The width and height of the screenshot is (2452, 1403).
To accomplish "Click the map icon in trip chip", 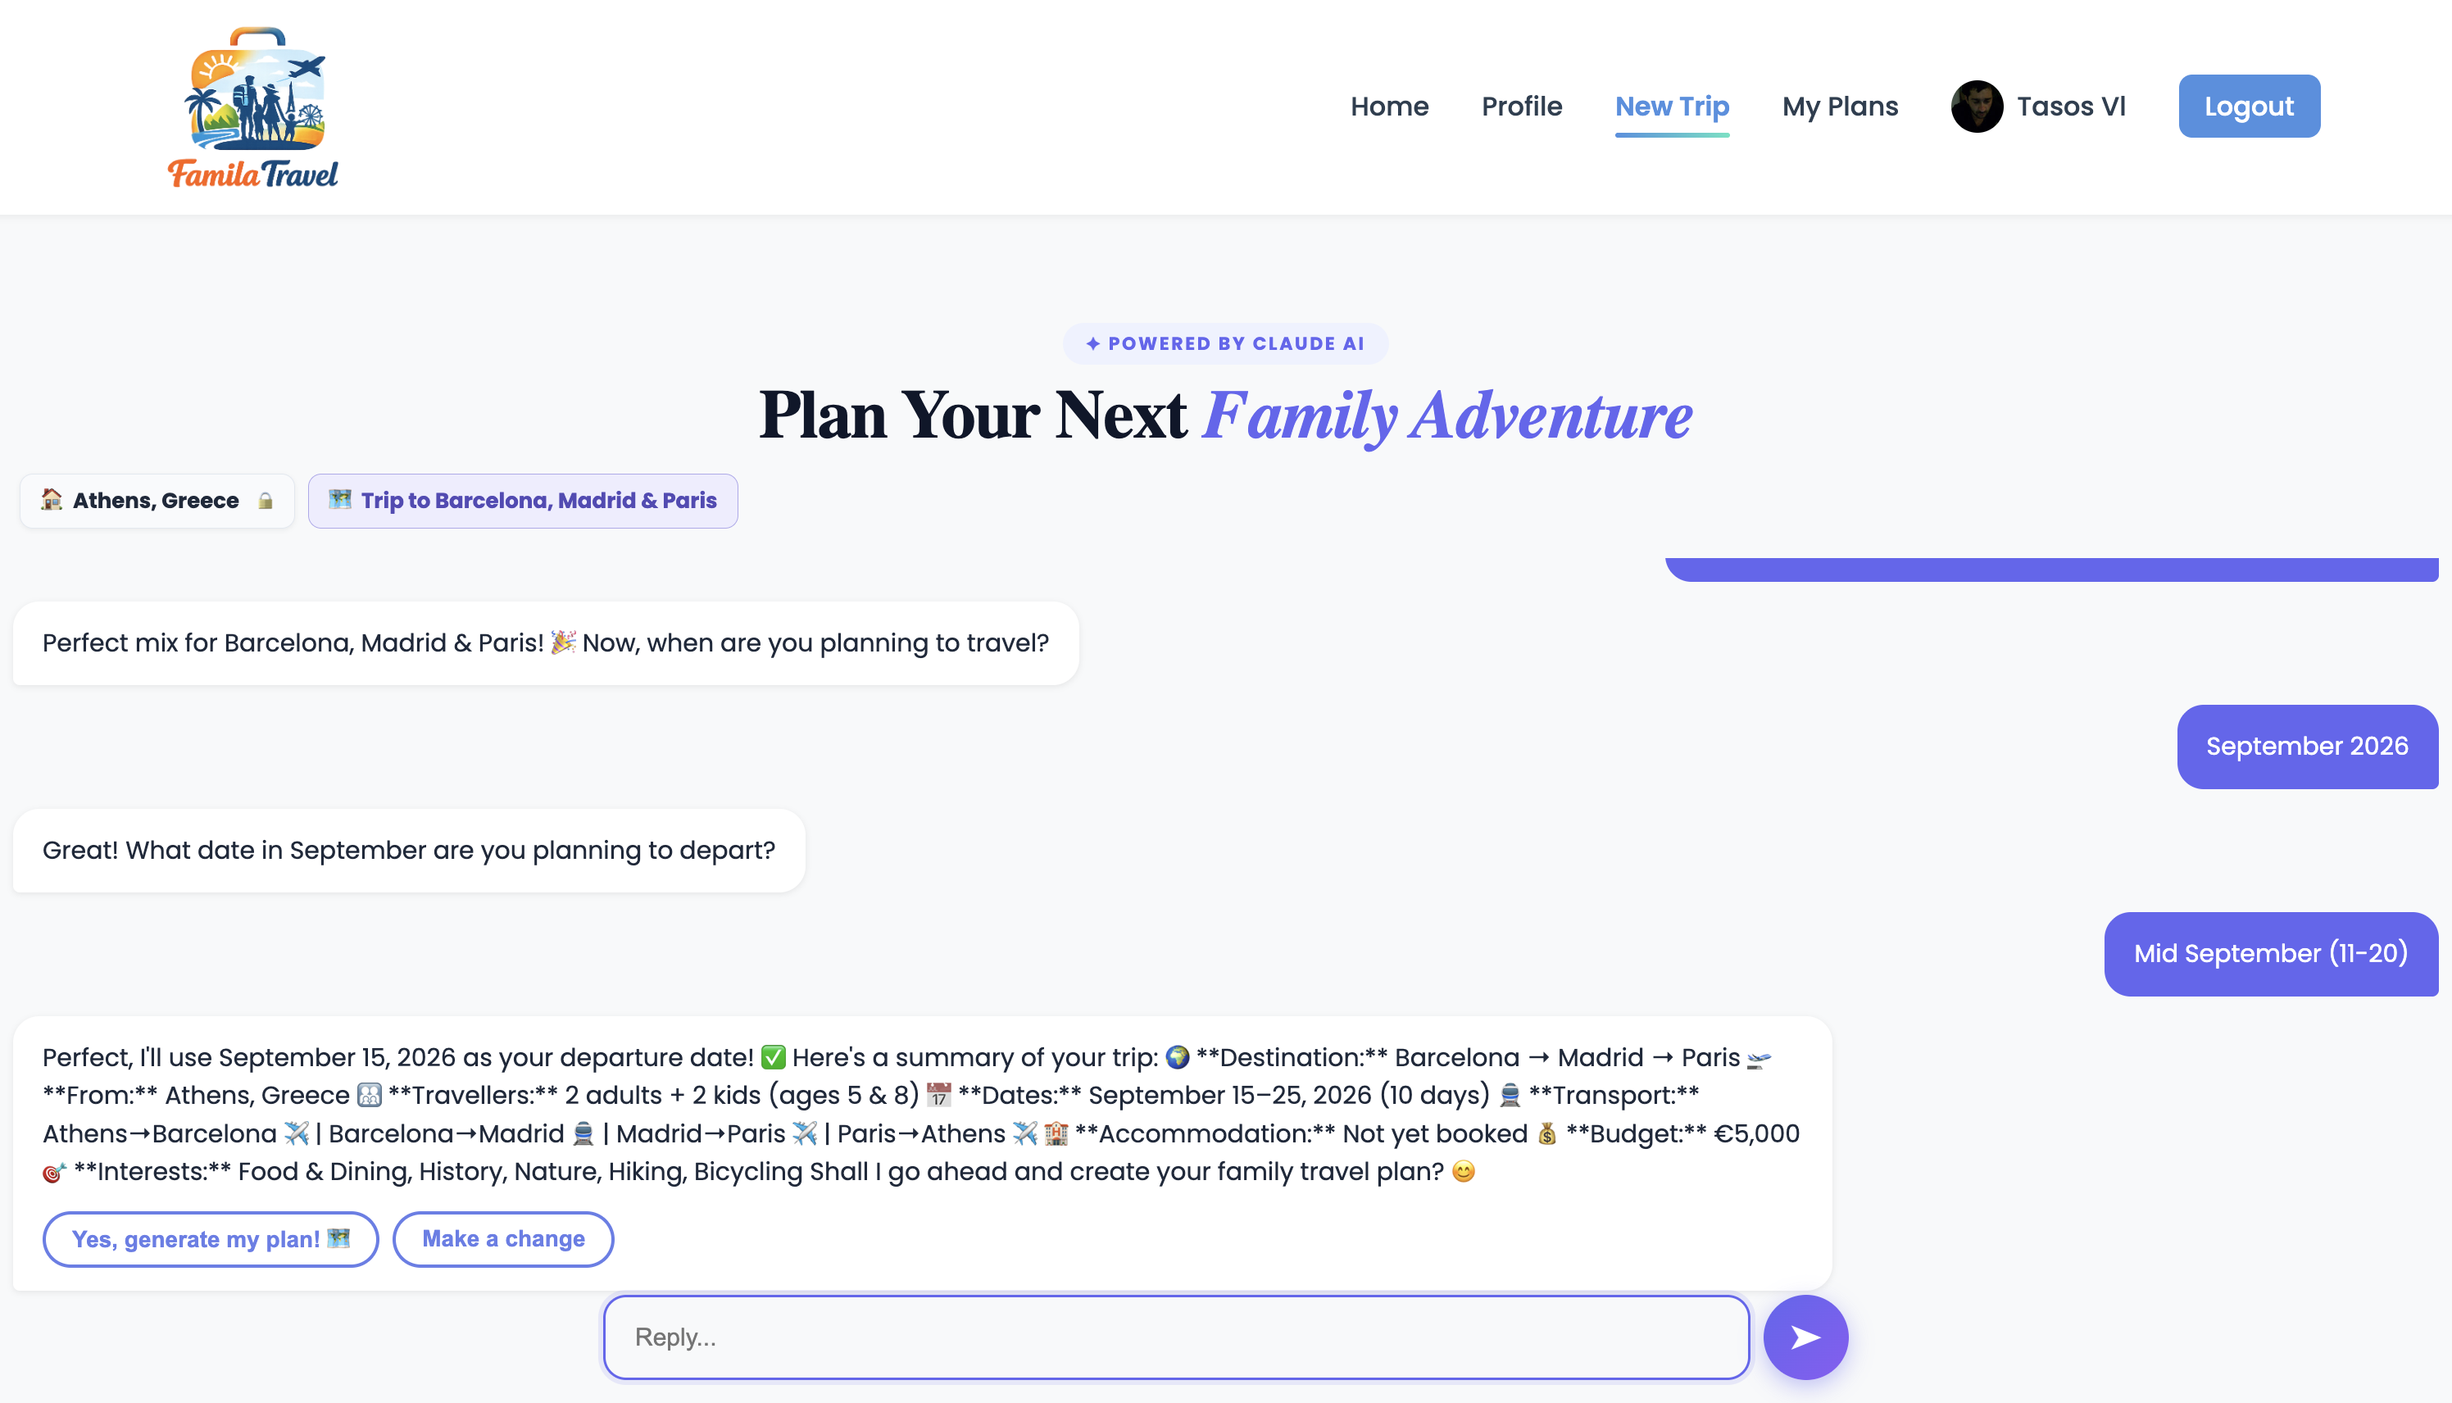I will pyautogui.click(x=340, y=499).
